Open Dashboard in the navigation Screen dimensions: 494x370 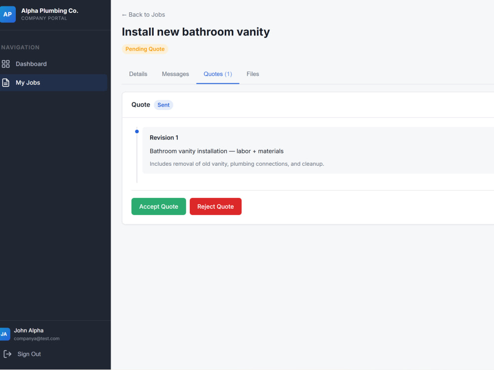[53, 64]
